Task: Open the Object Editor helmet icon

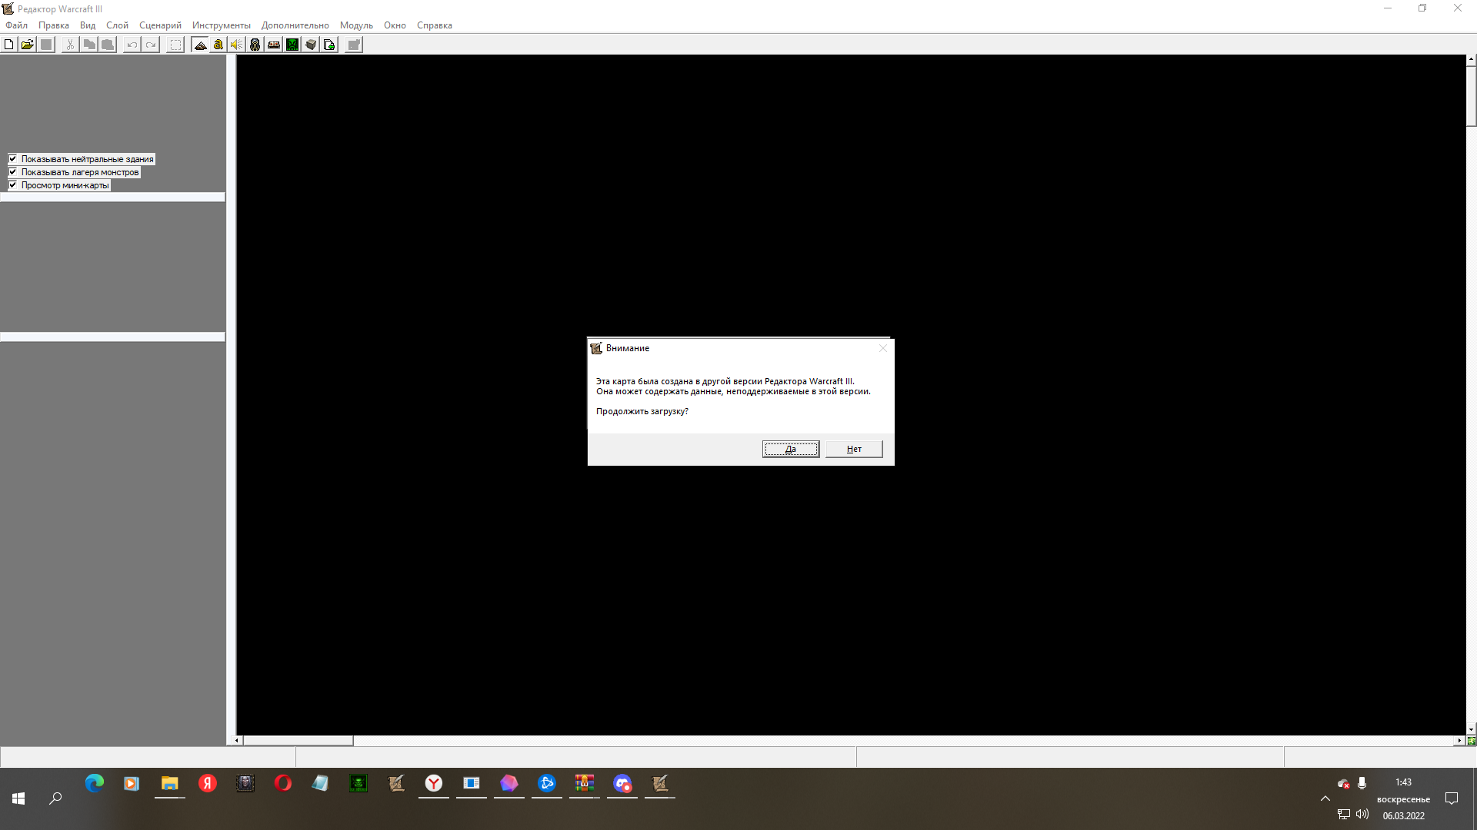Action: pos(255,45)
